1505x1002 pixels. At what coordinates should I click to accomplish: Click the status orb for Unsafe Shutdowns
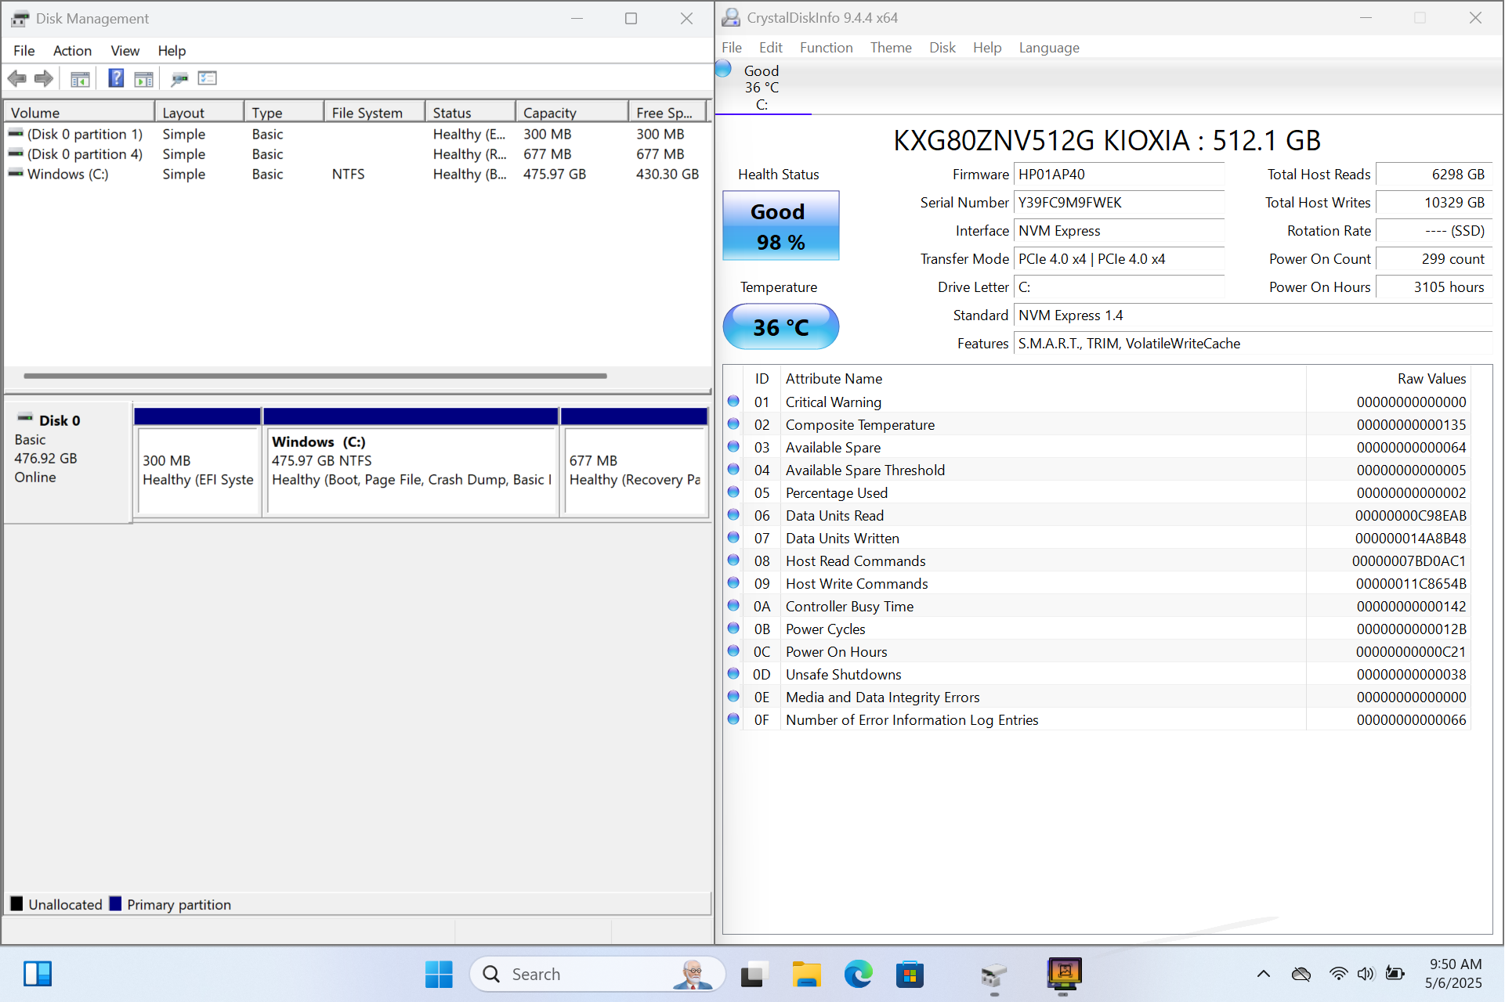point(733,674)
